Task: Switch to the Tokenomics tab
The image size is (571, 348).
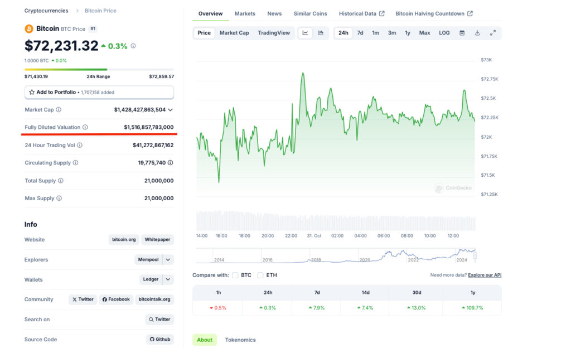Action: tap(240, 340)
